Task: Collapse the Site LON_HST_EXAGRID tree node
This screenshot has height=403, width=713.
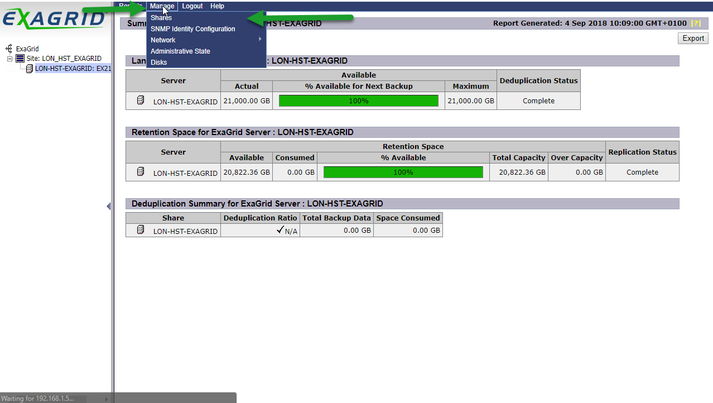Action: point(10,59)
